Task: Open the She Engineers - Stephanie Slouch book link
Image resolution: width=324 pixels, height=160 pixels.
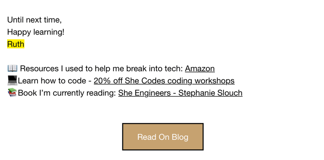Action: point(180,93)
